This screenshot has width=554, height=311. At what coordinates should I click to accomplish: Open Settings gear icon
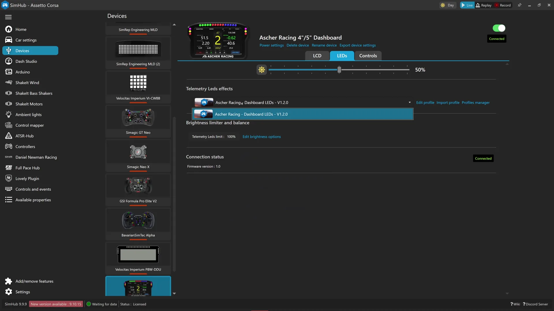(x=9, y=292)
